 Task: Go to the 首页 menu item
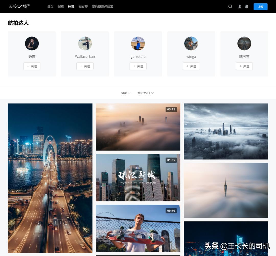coord(50,6)
